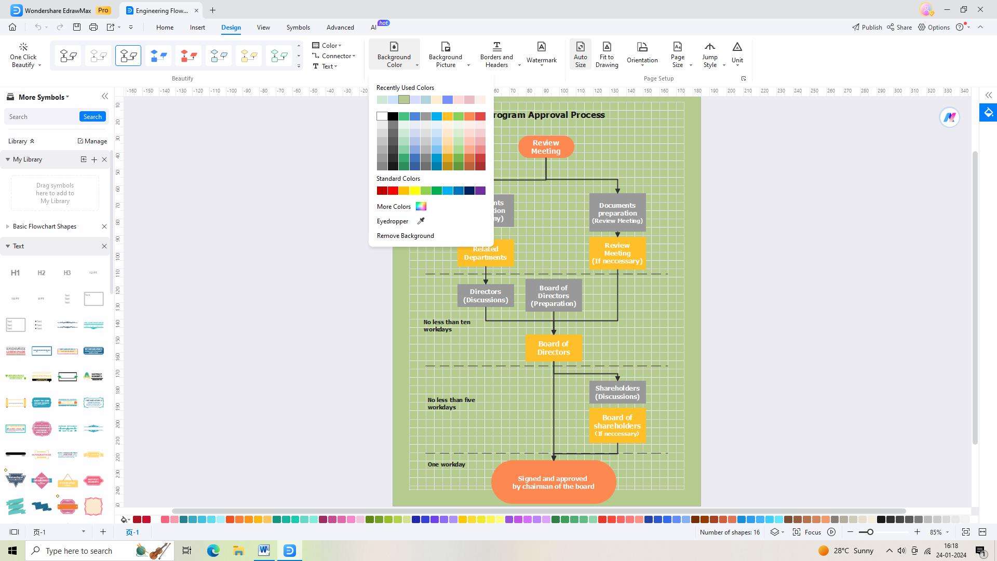Open the Connector dropdown
Image resolution: width=997 pixels, height=561 pixels.
333,56
